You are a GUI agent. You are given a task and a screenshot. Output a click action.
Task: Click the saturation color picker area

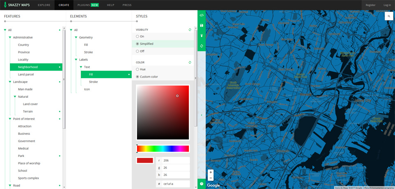pos(163,113)
